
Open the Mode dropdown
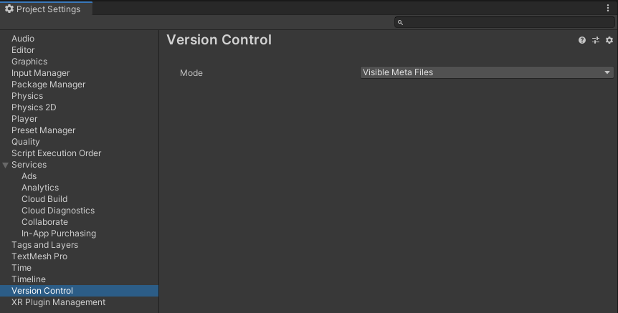tap(487, 72)
